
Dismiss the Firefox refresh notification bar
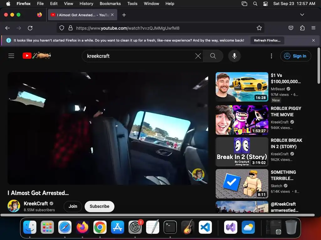coord(313,40)
